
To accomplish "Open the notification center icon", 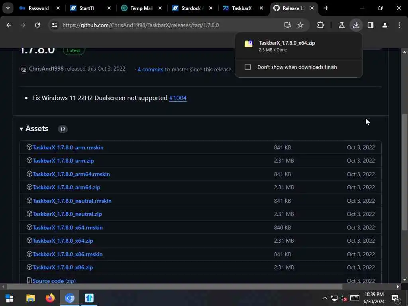I will click(x=395, y=298).
